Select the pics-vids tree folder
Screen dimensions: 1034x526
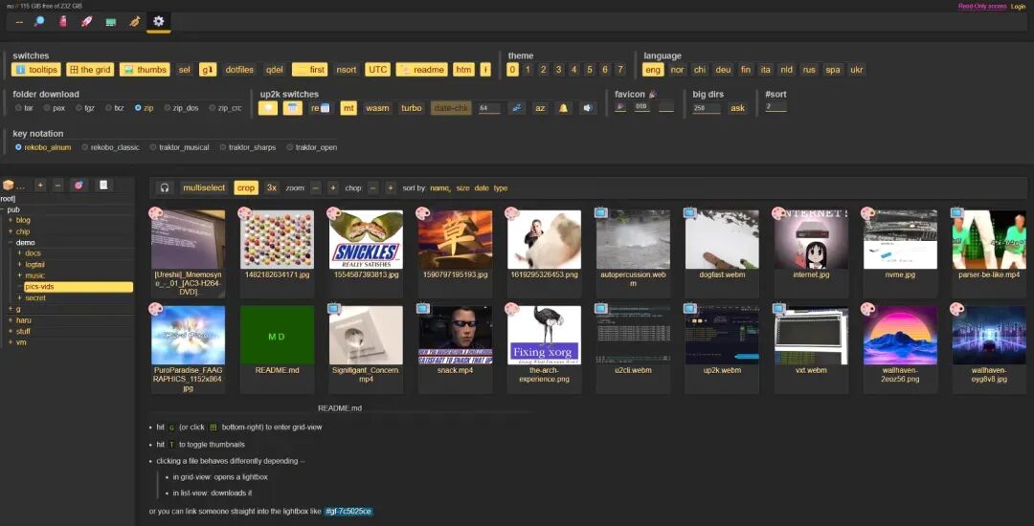click(79, 287)
